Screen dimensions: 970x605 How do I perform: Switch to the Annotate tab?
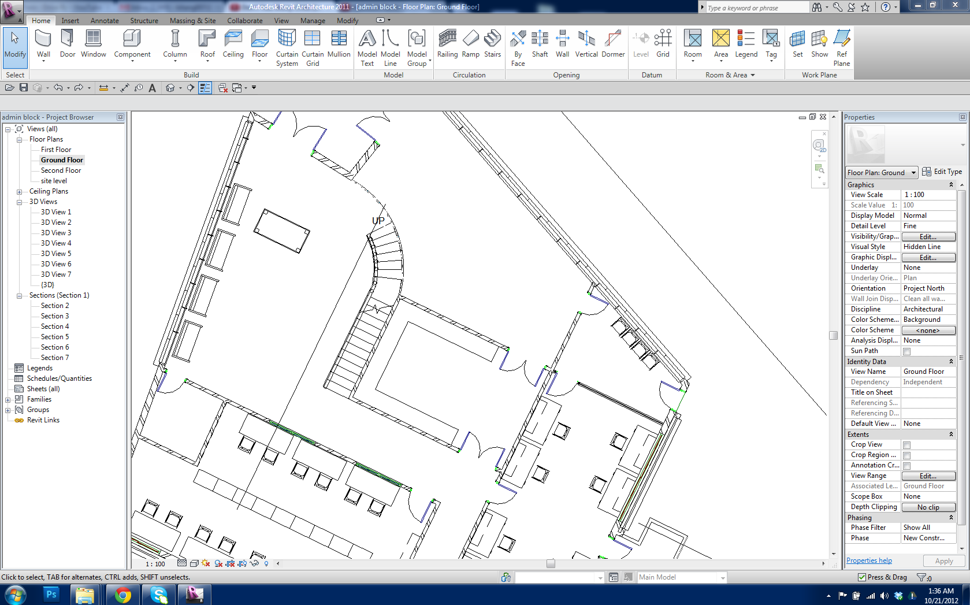(x=105, y=21)
